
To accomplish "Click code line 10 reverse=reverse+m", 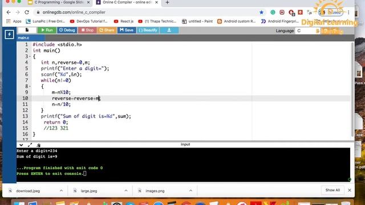I will tap(76, 99).
